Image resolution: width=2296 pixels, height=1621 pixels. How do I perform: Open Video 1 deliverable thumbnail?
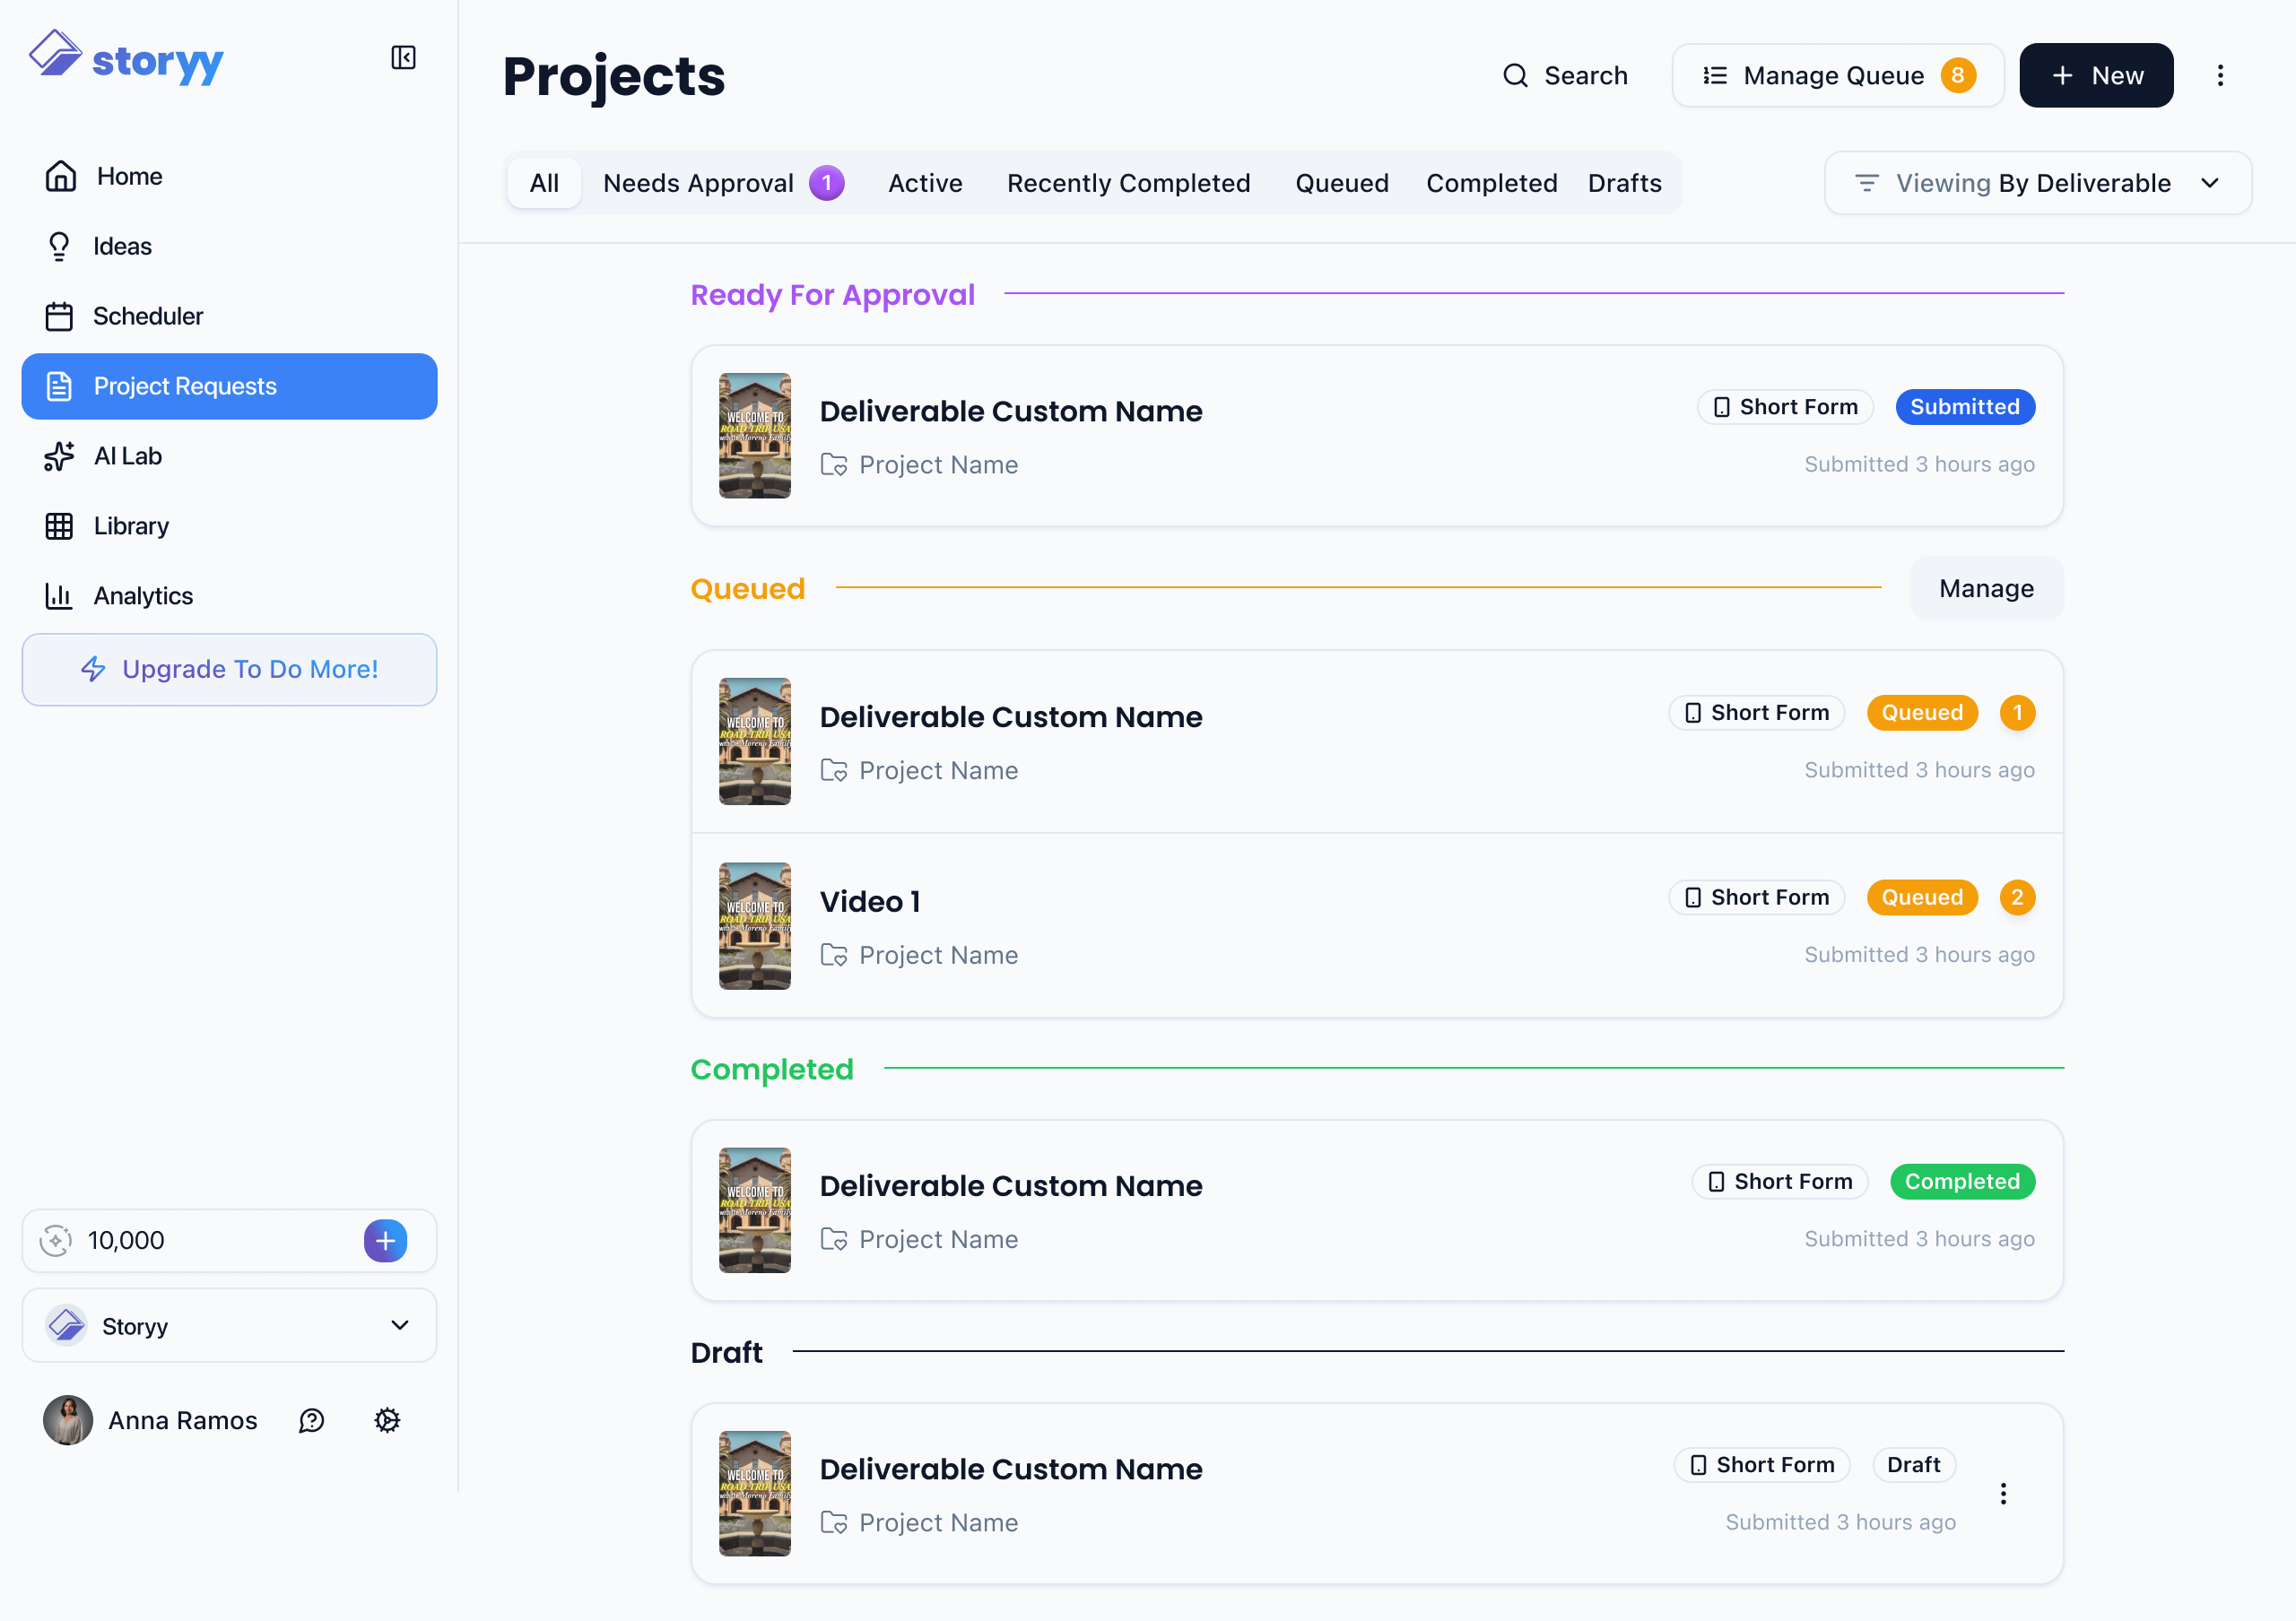click(x=755, y=926)
